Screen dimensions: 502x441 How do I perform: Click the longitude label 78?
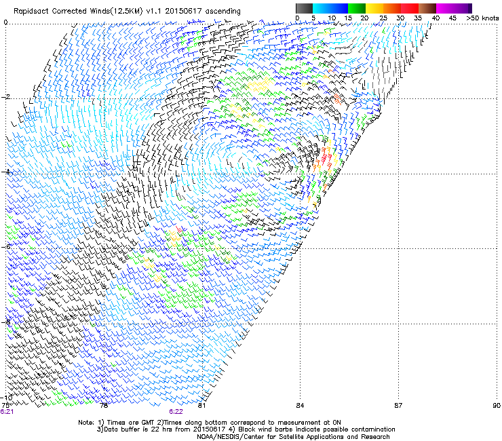tap(103, 405)
